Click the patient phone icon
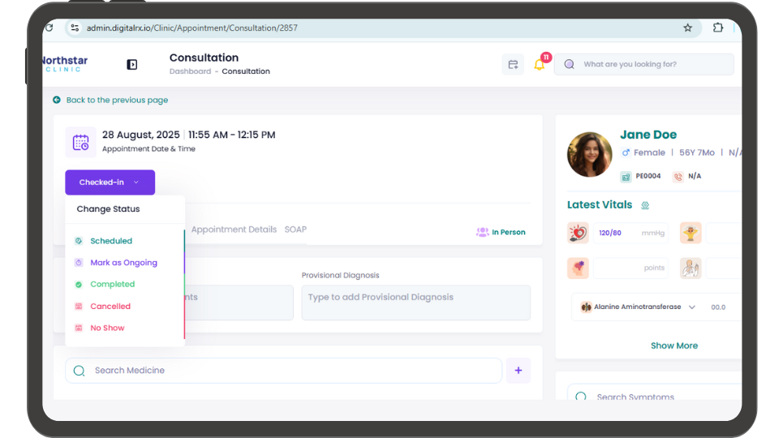779x438 pixels. [x=678, y=176]
